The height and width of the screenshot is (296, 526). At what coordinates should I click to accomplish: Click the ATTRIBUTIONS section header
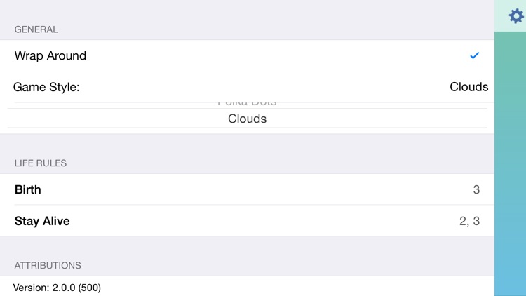[x=48, y=265]
